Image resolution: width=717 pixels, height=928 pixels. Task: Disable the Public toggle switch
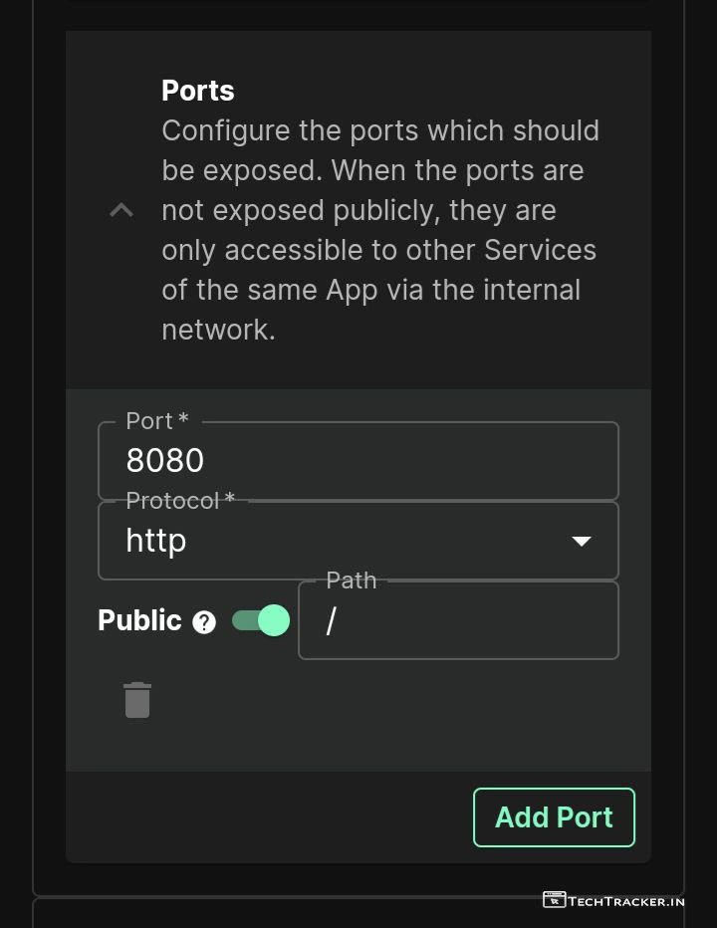coord(261,620)
